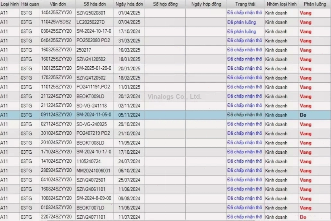Click the Nhóm loại hình column header
Screen dimensions: 331x221
pos(282,4)
